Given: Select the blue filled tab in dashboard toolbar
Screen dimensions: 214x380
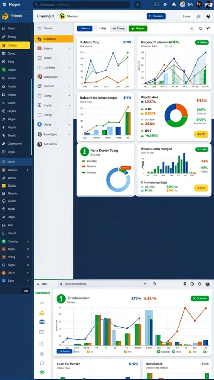Looking at the screenshot, I should (x=85, y=28).
